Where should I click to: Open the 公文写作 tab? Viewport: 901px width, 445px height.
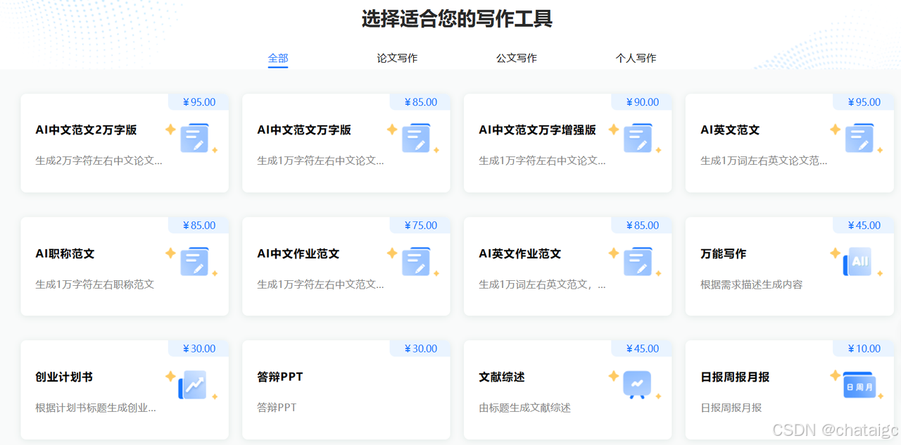click(517, 58)
